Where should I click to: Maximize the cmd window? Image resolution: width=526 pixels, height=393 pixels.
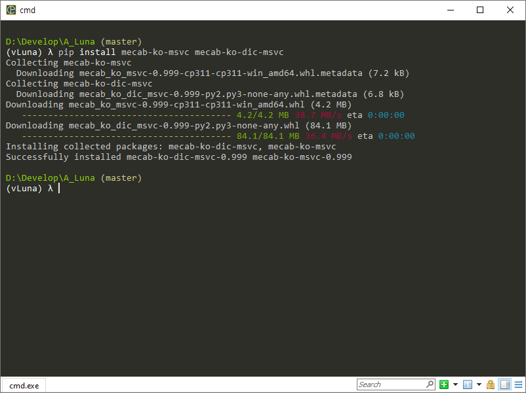coord(480,10)
